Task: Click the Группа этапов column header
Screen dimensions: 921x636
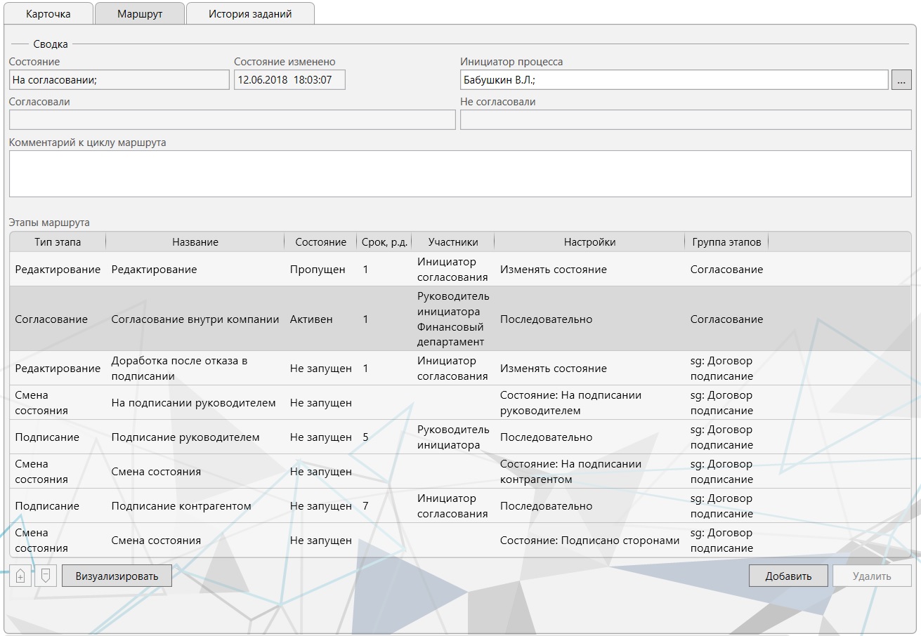Action: (x=726, y=242)
